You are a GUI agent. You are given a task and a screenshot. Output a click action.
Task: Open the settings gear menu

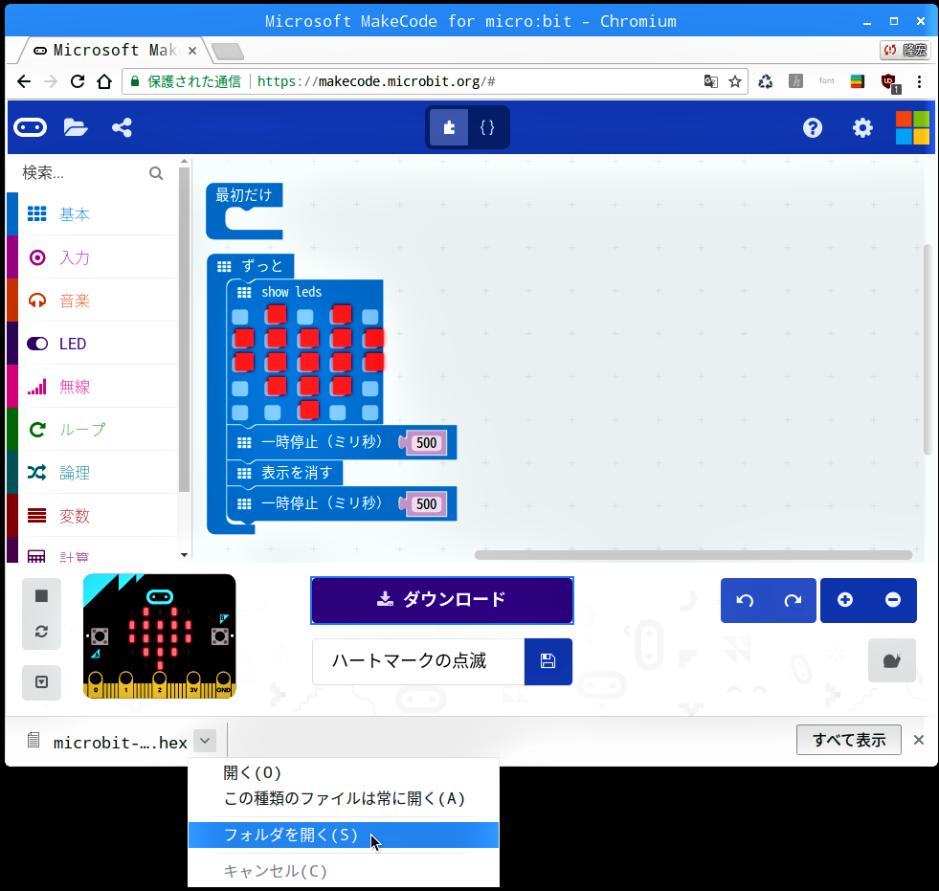pyautogui.click(x=862, y=127)
